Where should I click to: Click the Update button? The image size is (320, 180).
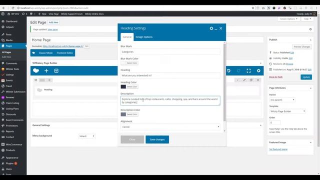pos(306,77)
